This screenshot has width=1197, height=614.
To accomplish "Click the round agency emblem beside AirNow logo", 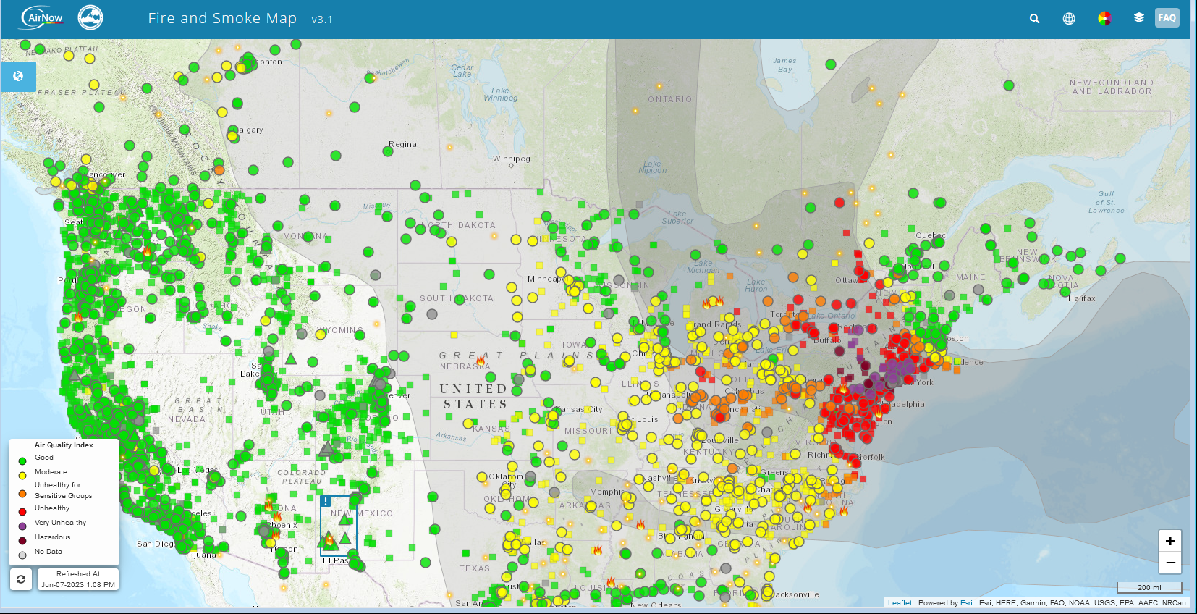I will point(90,17).
